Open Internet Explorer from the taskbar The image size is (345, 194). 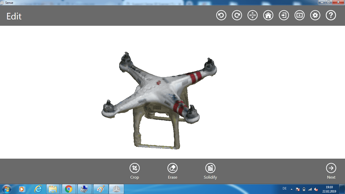click(x=38, y=189)
